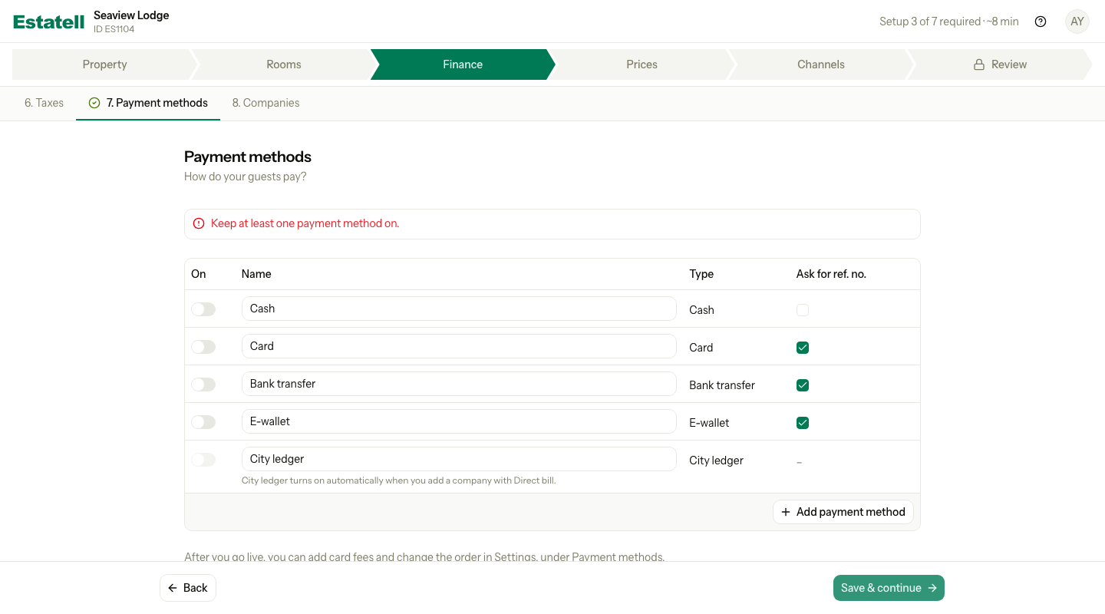Go to the Prices step
Viewport: 1105px width, 614px height.
point(642,64)
